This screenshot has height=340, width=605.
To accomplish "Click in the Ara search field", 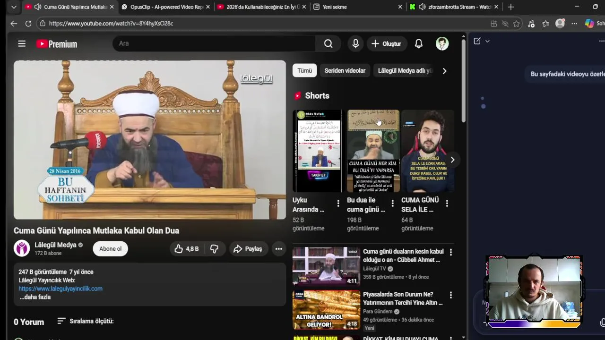I will click(214, 43).
